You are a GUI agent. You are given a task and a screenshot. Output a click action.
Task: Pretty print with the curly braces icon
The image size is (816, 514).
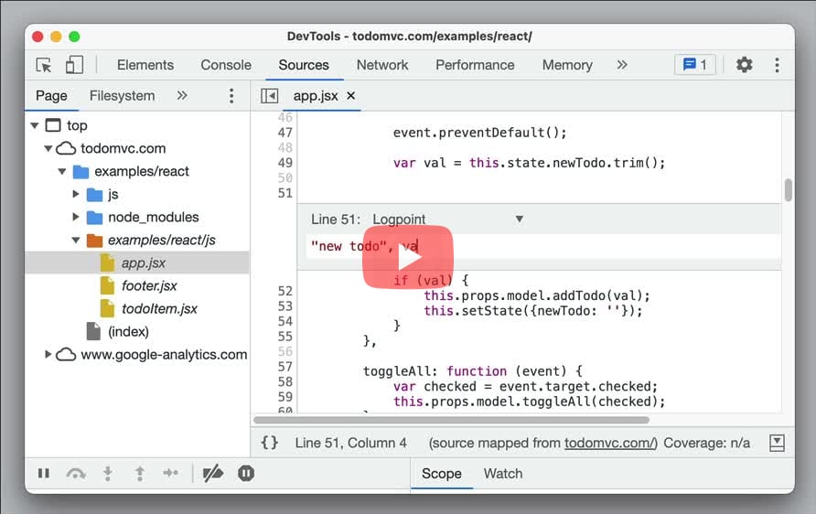click(270, 443)
